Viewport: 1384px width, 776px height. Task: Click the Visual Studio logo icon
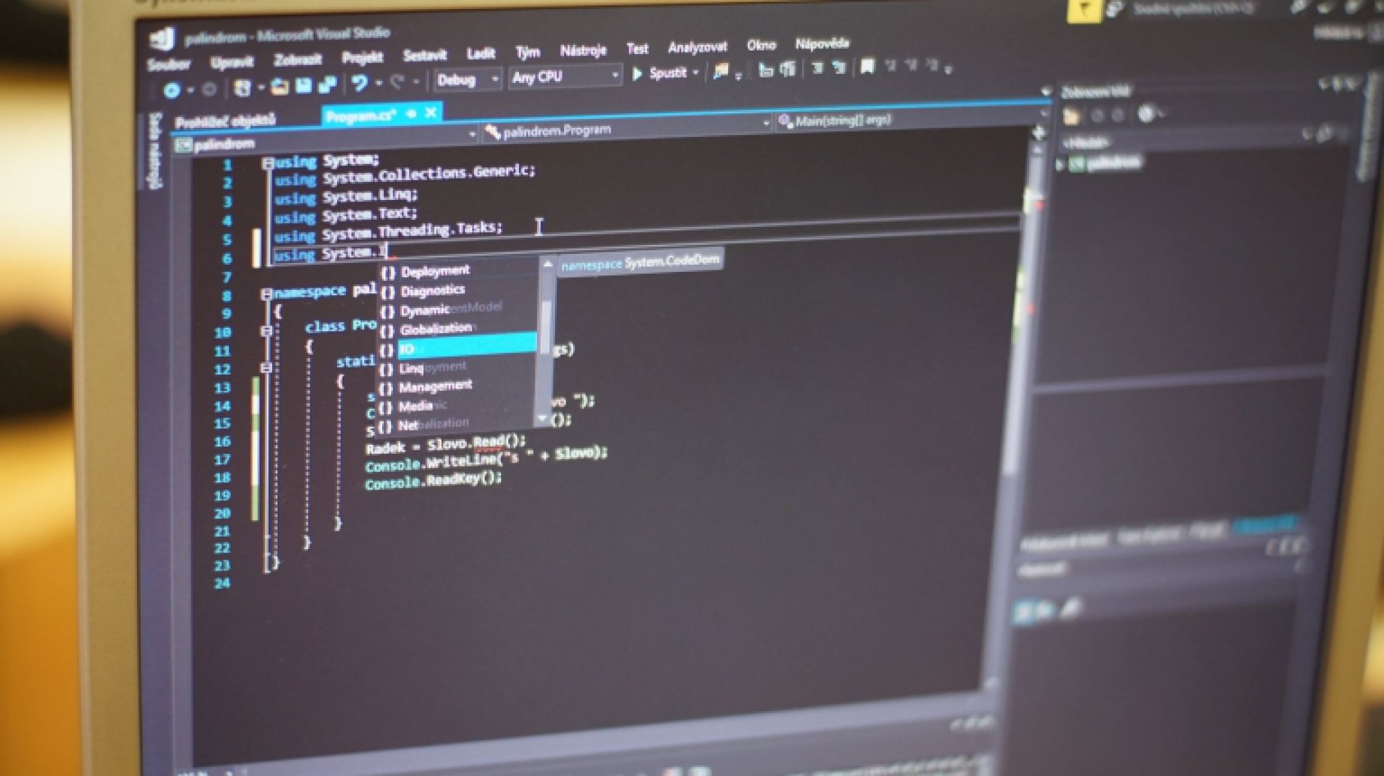[x=163, y=39]
